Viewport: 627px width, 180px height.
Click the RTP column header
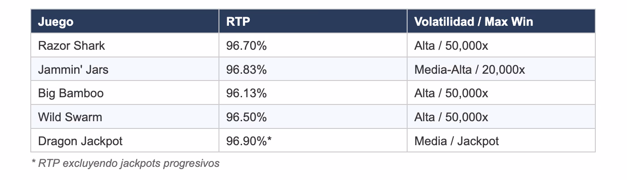click(313, 21)
